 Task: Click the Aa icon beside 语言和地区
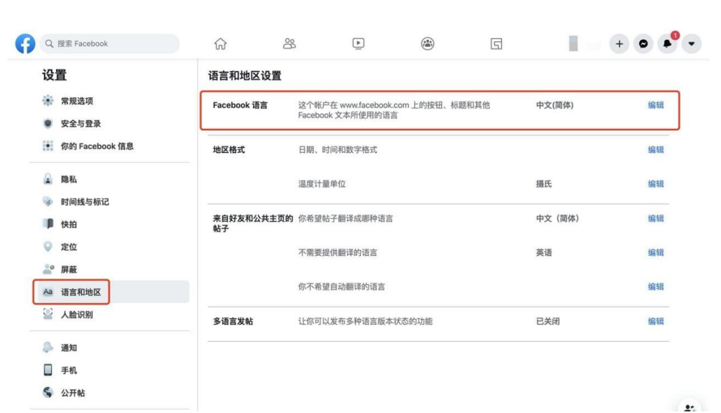(48, 292)
